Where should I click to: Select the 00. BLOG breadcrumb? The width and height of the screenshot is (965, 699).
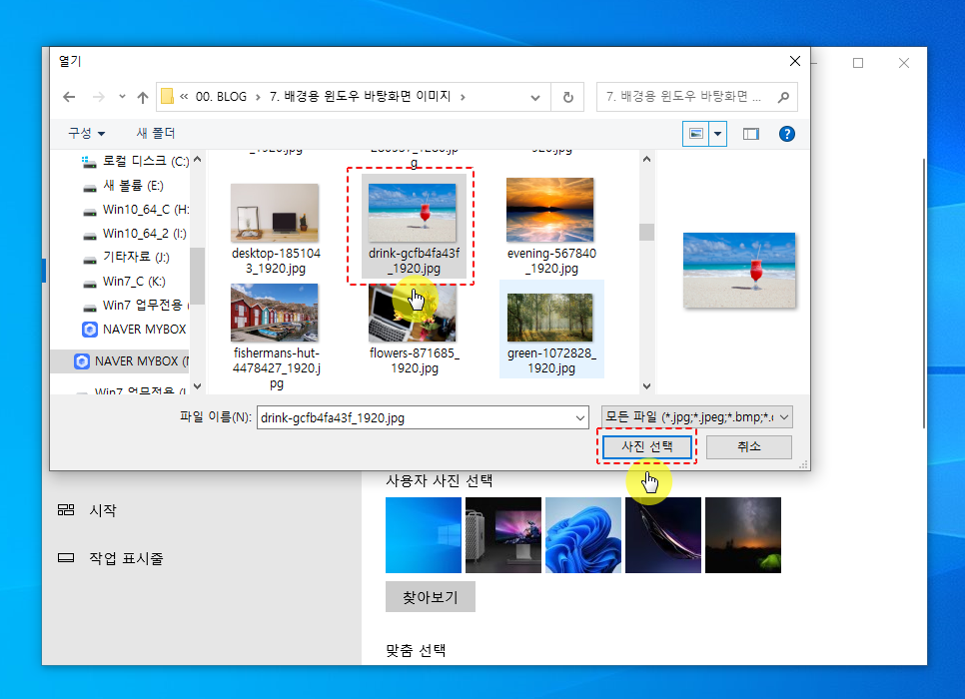coord(221,97)
